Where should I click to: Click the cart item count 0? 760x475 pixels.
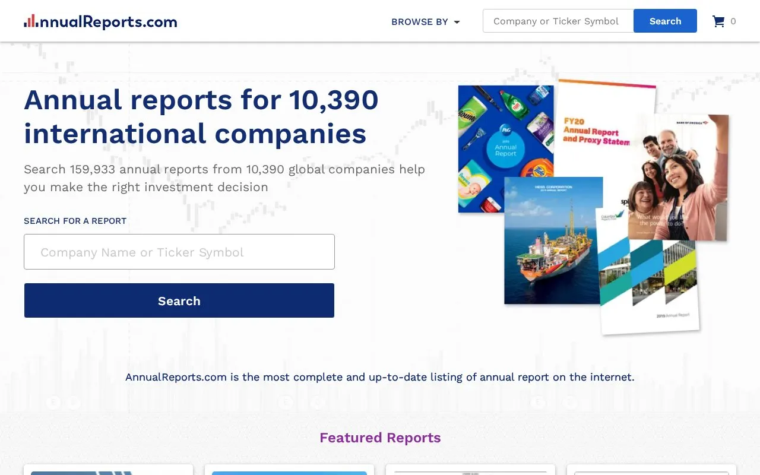point(733,21)
